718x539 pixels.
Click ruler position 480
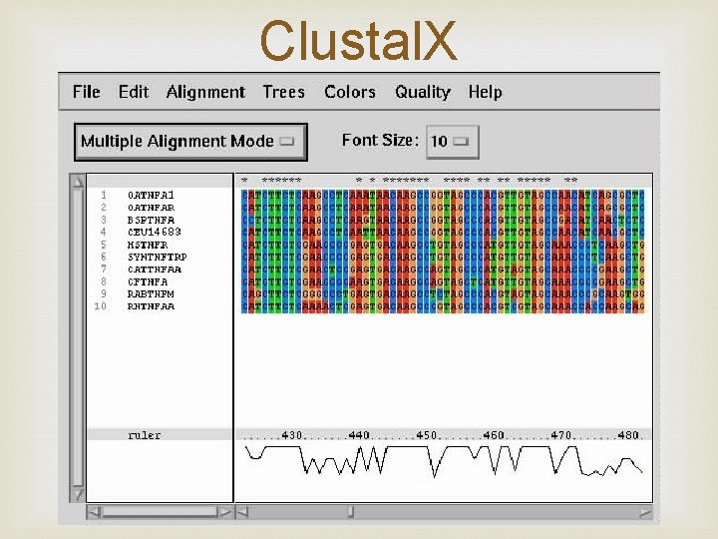628,434
